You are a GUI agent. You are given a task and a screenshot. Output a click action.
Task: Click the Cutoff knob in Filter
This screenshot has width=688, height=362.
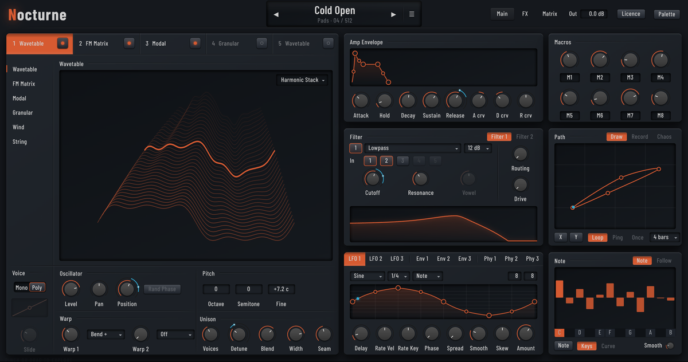tap(373, 178)
